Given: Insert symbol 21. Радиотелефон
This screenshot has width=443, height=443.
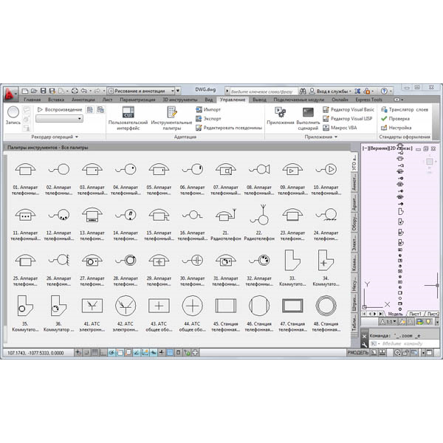Looking at the screenshot, I should (x=225, y=223).
